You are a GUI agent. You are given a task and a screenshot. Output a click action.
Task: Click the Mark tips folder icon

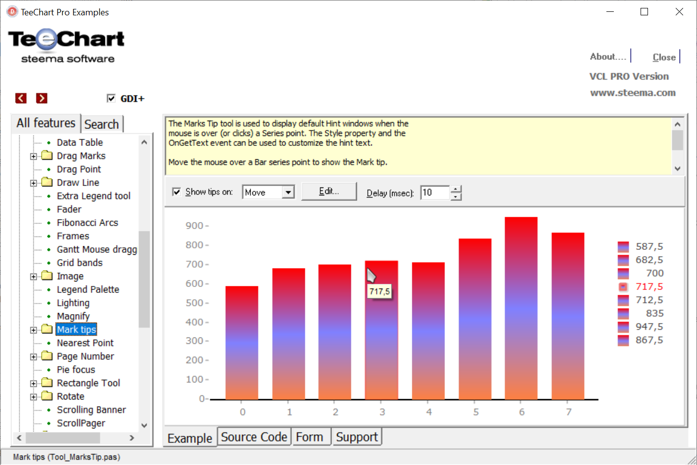pyautogui.click(x=47, y=329)
